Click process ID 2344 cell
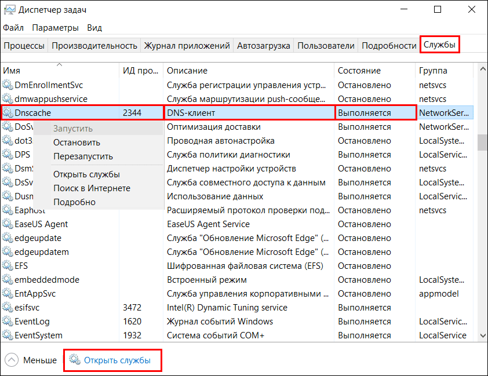This screenshot has width=488, height=376. point(132,112)
